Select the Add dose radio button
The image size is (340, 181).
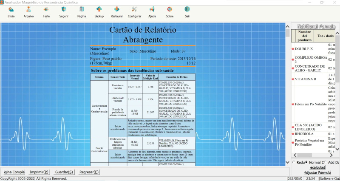coord(325,162)
